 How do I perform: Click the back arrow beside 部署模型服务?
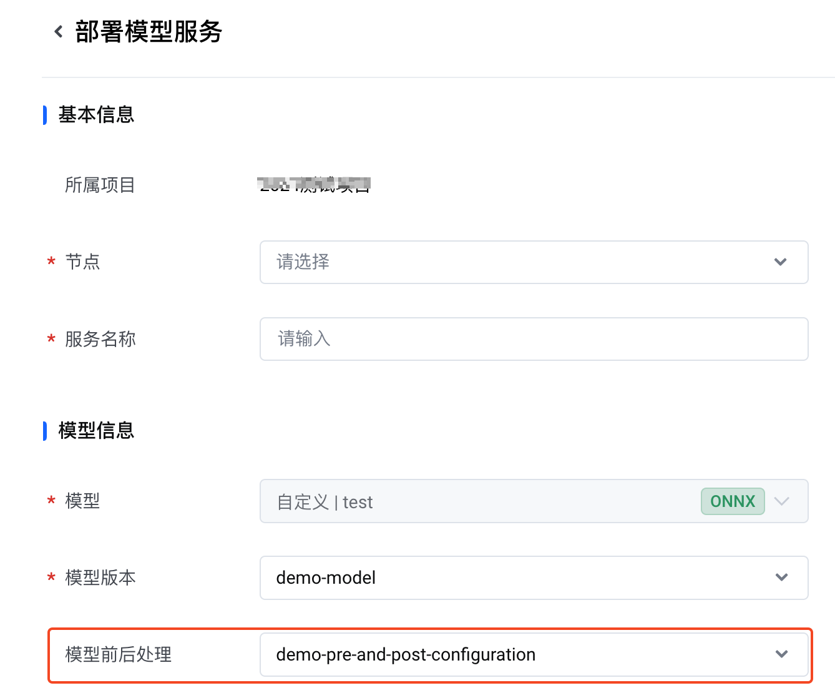coord(59,31)
